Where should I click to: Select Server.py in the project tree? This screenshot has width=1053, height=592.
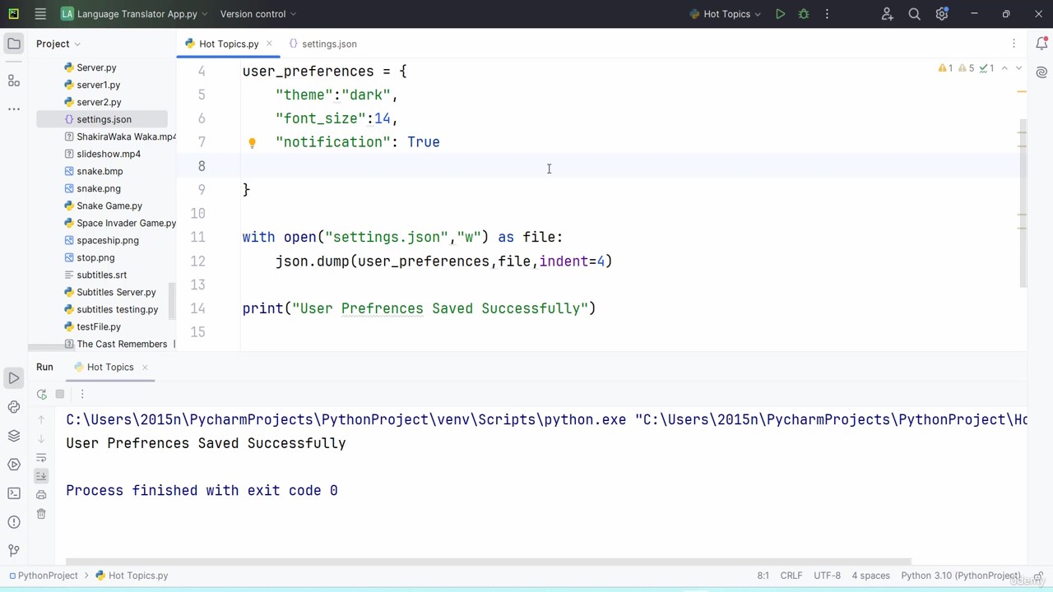coord(96,67)
